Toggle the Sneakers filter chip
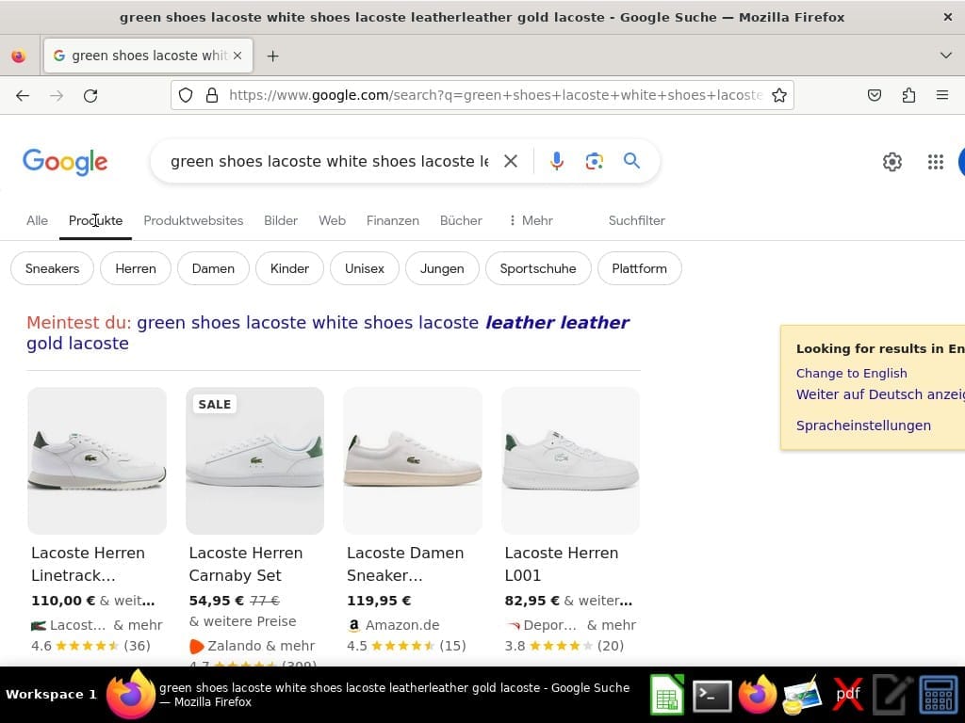Screen dimensions: 965x723 (53, 268)
